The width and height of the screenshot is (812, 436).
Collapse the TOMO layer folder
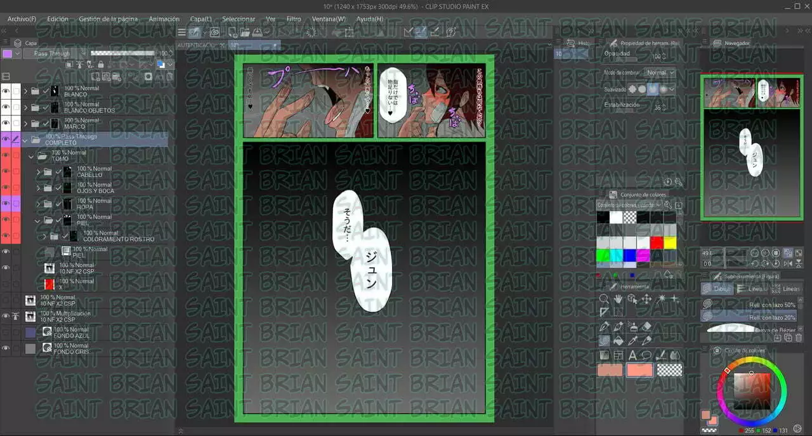[30, 155]
